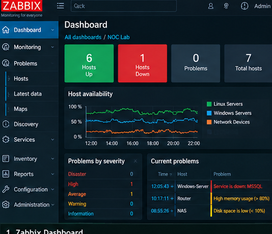
Task: Click the 12:05:43 timestamp
Action: point(160,186)
